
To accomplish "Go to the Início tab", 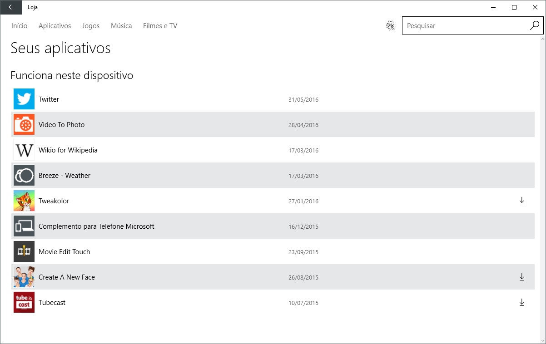I will [x=20, y=26].
